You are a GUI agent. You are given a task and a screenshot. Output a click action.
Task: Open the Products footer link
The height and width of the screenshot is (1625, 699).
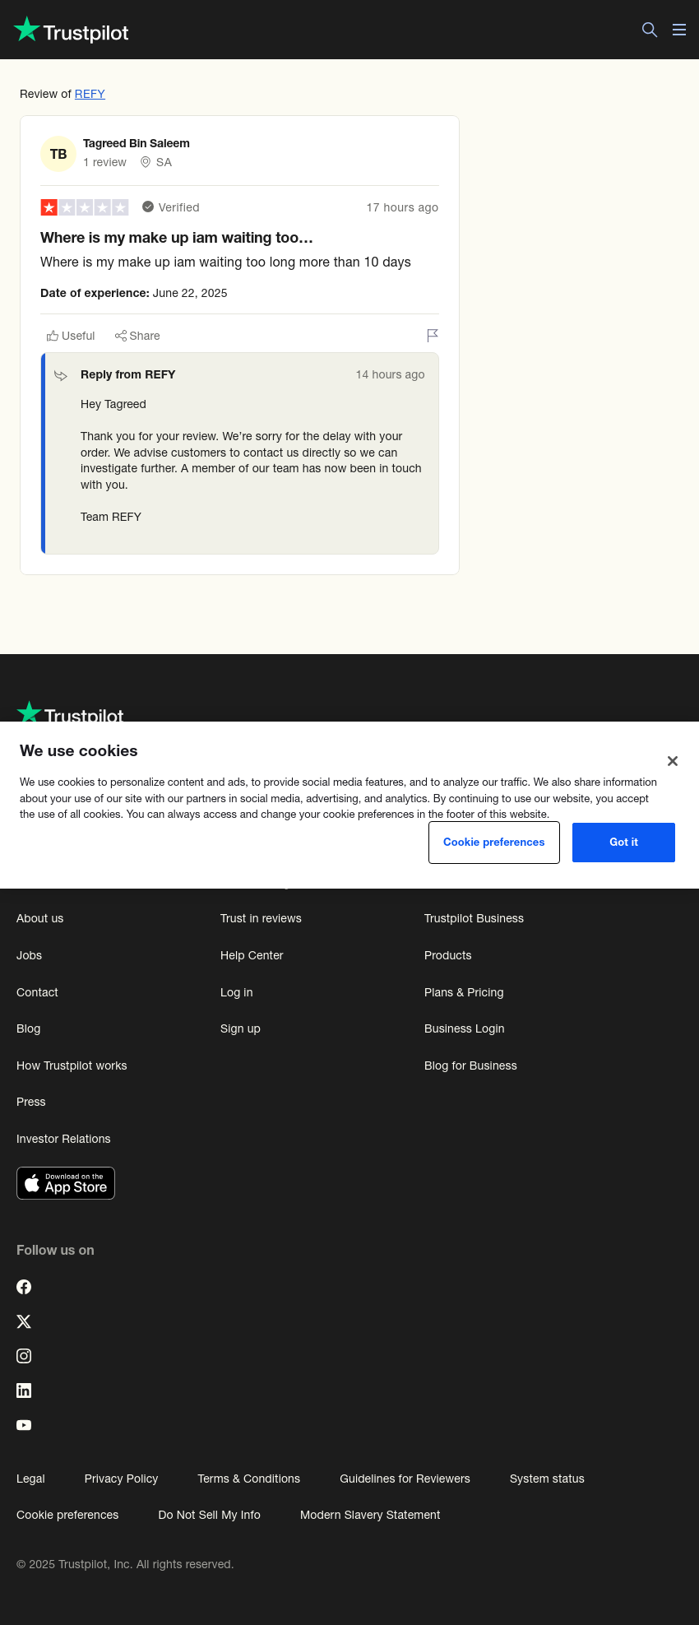(447, 955)
